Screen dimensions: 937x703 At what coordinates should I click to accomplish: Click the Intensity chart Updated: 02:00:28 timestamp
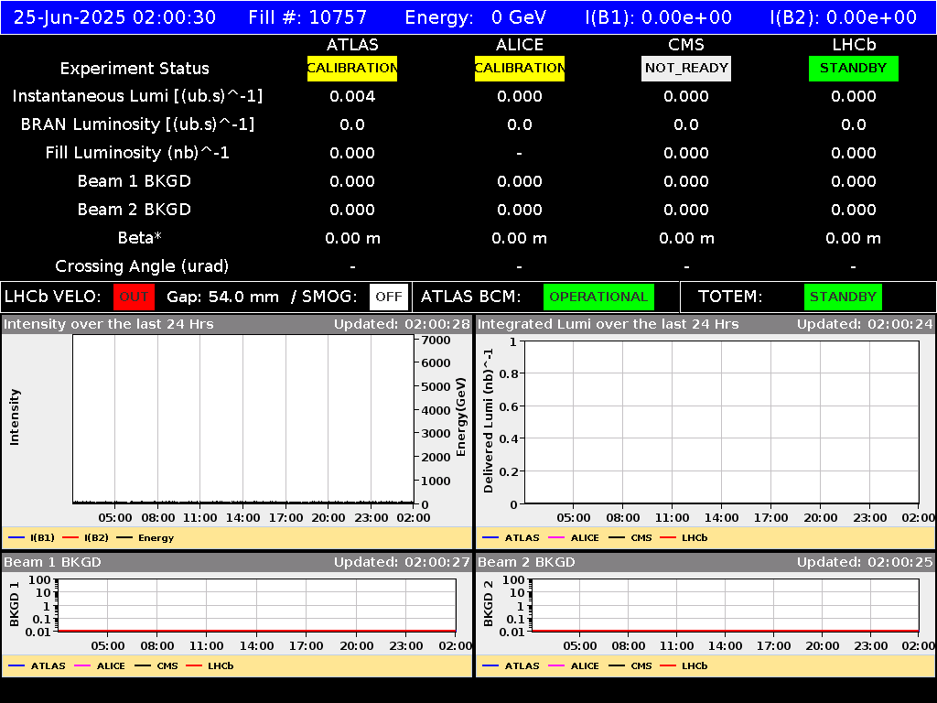tap(402, 325)
